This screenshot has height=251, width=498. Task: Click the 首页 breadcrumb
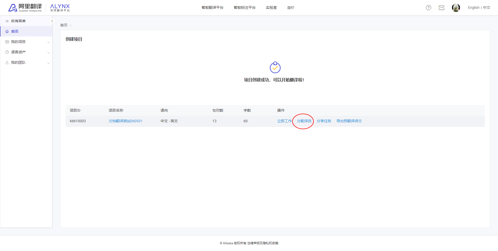(64, 25)
